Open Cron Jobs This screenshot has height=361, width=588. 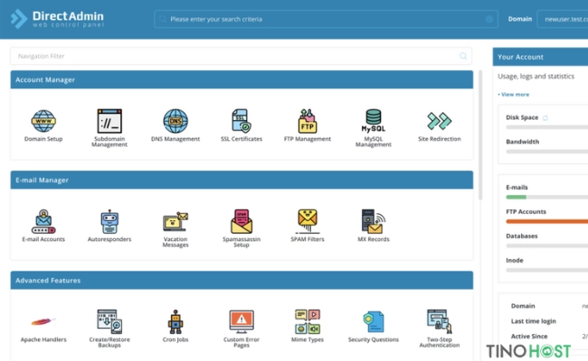(175, 326)
